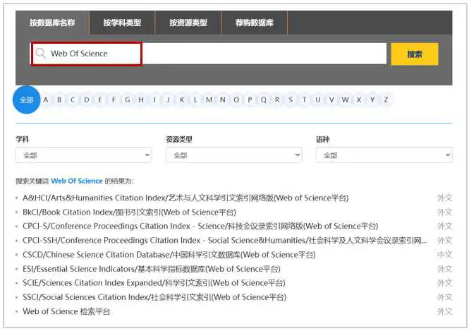469x331 pixels.
Task: Open CSCD Chinese Science Citation Database link
Action: pyautogui.click(x=169, y=255)
